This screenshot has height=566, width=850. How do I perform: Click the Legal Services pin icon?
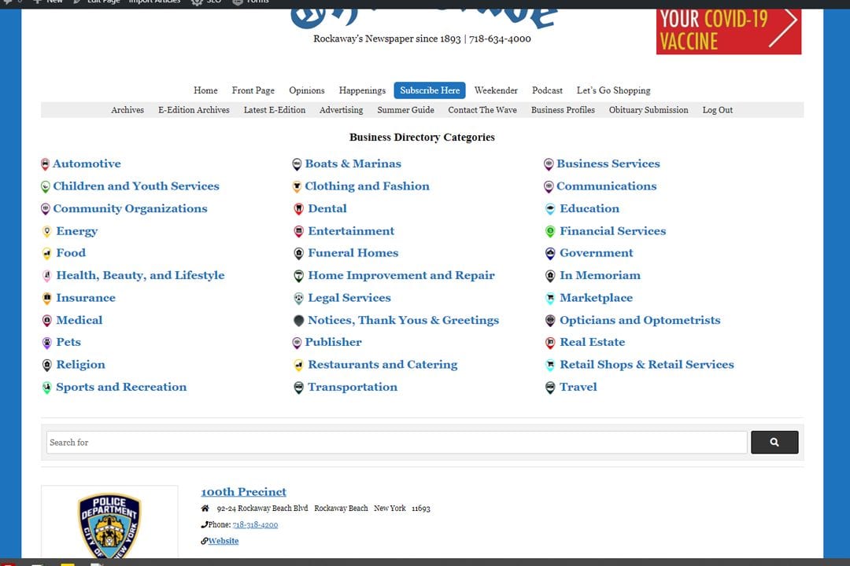click(x=298, y=299)
